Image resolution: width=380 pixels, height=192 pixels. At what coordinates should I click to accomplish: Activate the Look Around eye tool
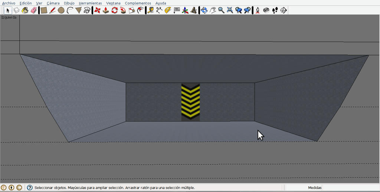(x=266, y=10)
